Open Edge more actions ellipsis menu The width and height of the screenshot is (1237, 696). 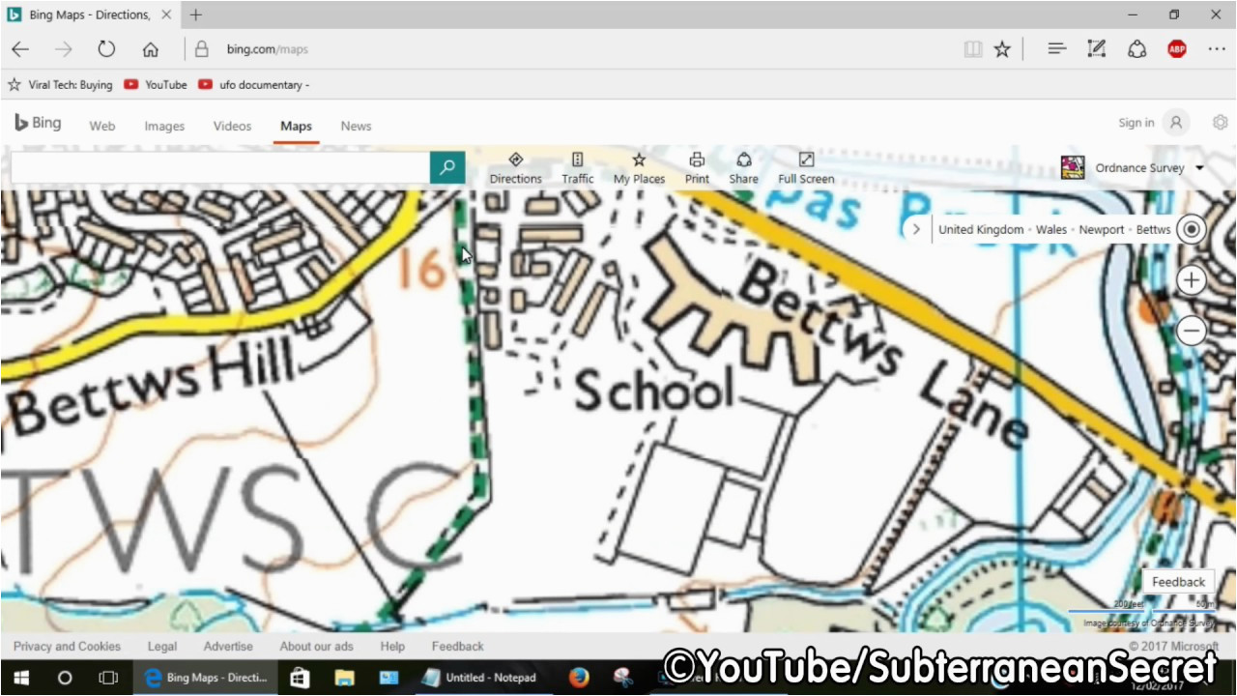coord(1217,49)
